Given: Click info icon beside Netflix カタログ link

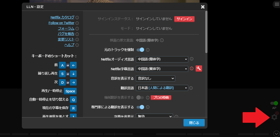Looking at the screenshot, I should pos(77,17).
